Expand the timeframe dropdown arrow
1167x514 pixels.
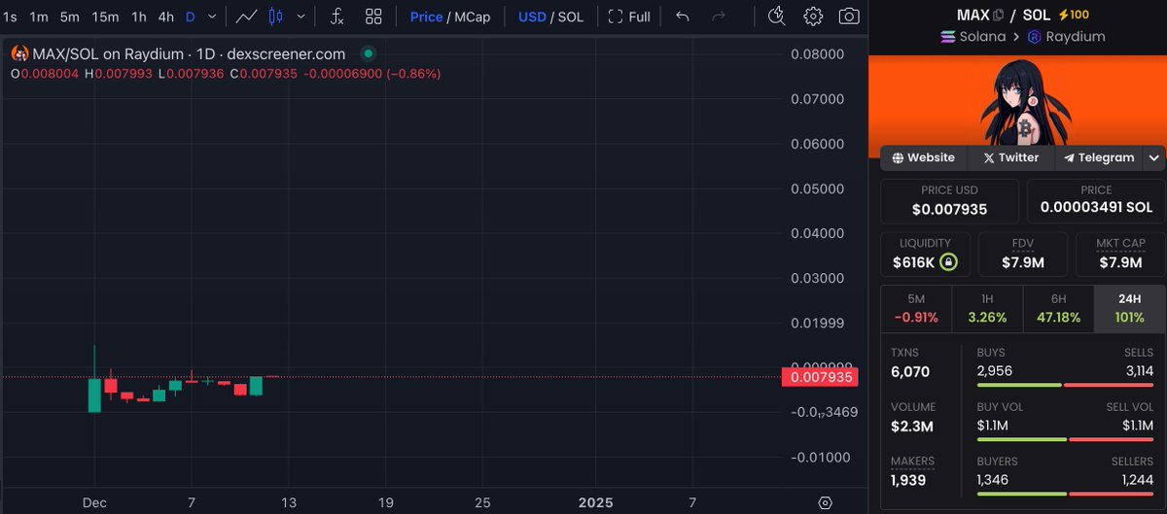[x=213, y=17]
